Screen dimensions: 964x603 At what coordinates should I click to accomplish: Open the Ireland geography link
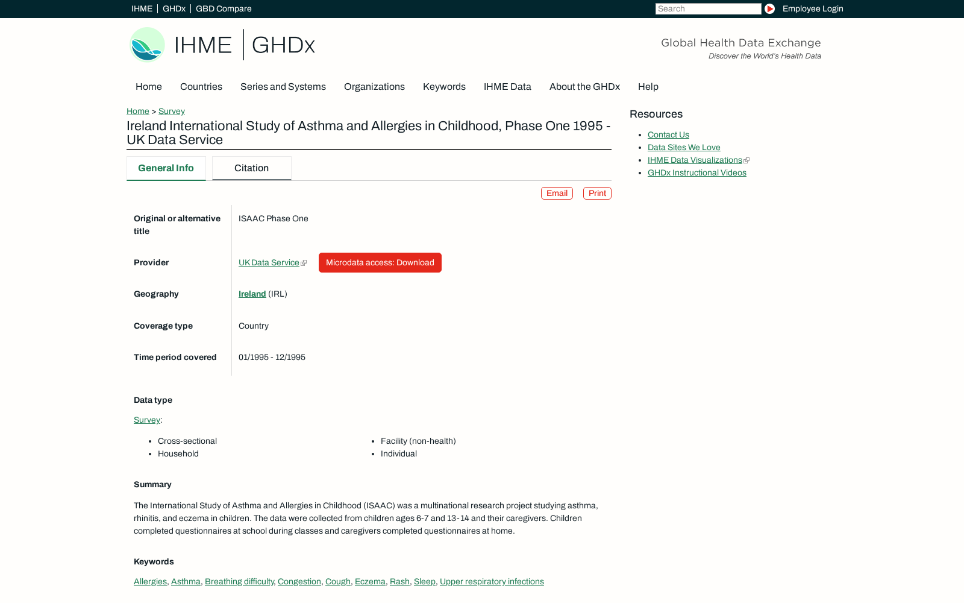(x=252, y=294)
